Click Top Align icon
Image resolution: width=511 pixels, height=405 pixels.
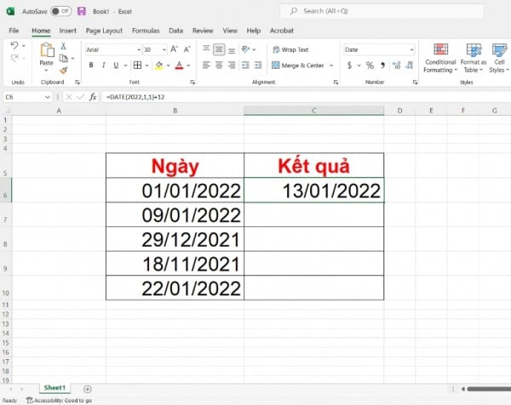pos(206,49)
